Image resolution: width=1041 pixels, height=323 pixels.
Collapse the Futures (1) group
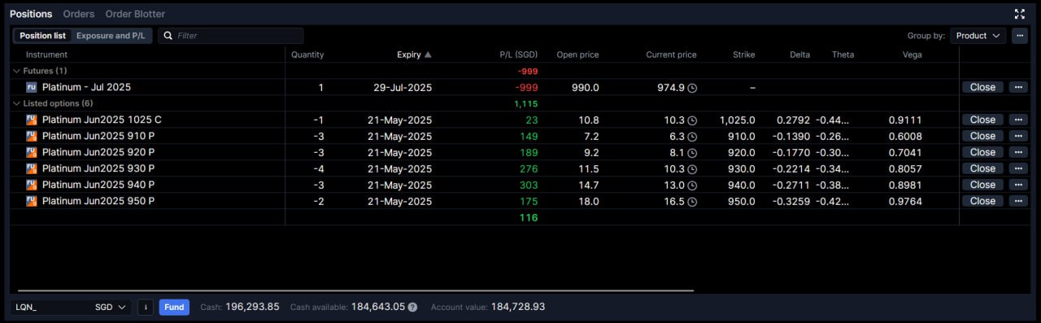pyautogui.click(x=16, y=71)
